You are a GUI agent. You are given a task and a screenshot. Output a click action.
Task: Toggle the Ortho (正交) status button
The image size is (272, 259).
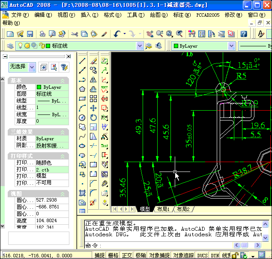coord(127,255)
